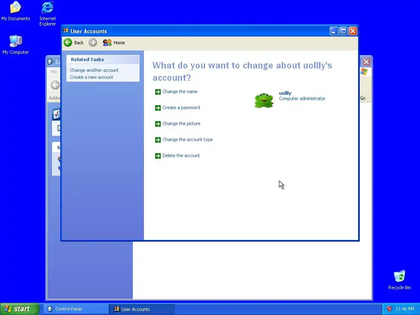Image resolution: width=420 pixels, height=315 pixels.
Task: Click the Change the name link
Action: 180,91
